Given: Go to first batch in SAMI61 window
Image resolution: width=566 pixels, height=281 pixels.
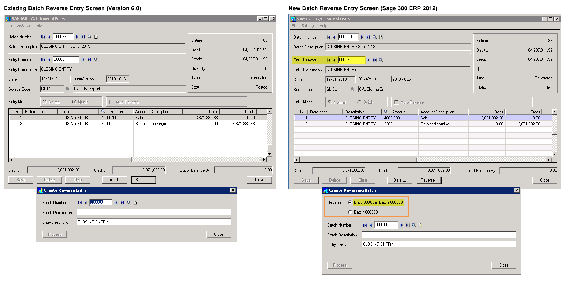Looking at the screenshot, I should tap(328, 37).
